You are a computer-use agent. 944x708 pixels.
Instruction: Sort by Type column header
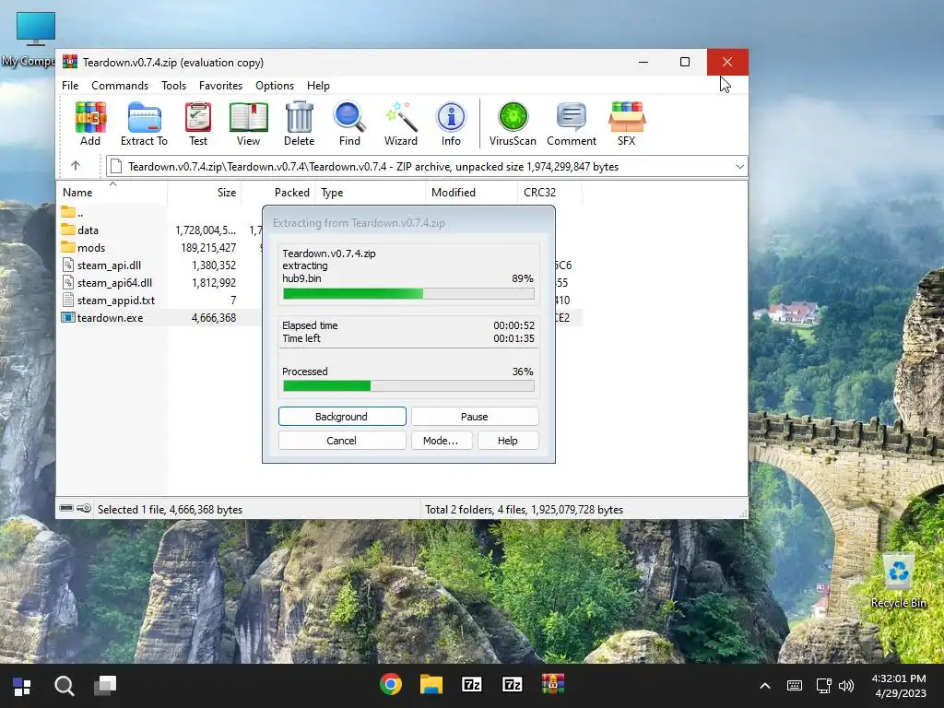[370, 193]
